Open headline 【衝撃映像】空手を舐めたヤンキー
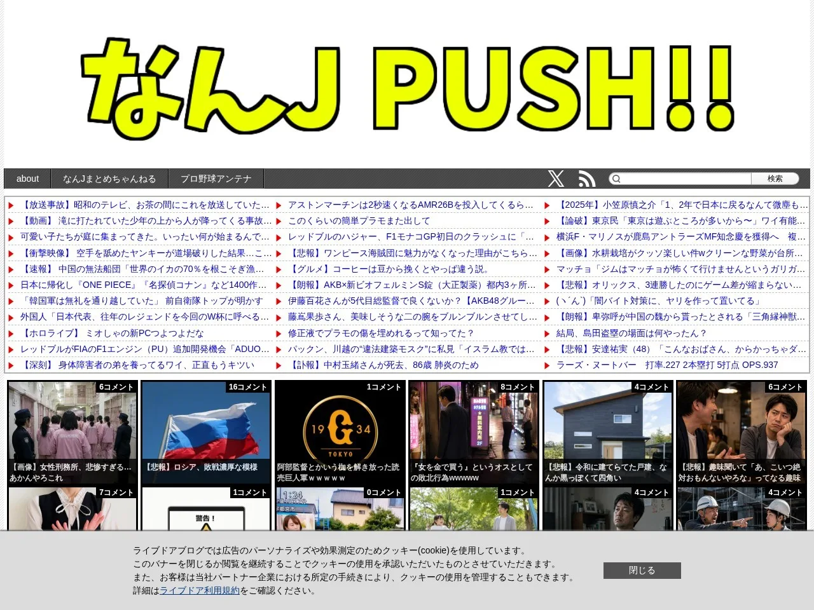This screenshot has height=610, width=814. tap(146, 253)
